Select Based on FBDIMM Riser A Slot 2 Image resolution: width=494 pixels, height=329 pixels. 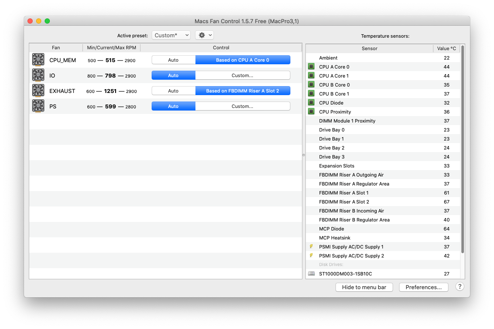point(243,91)
